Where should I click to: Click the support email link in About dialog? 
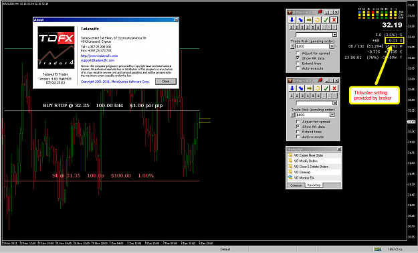coord(98,60)
